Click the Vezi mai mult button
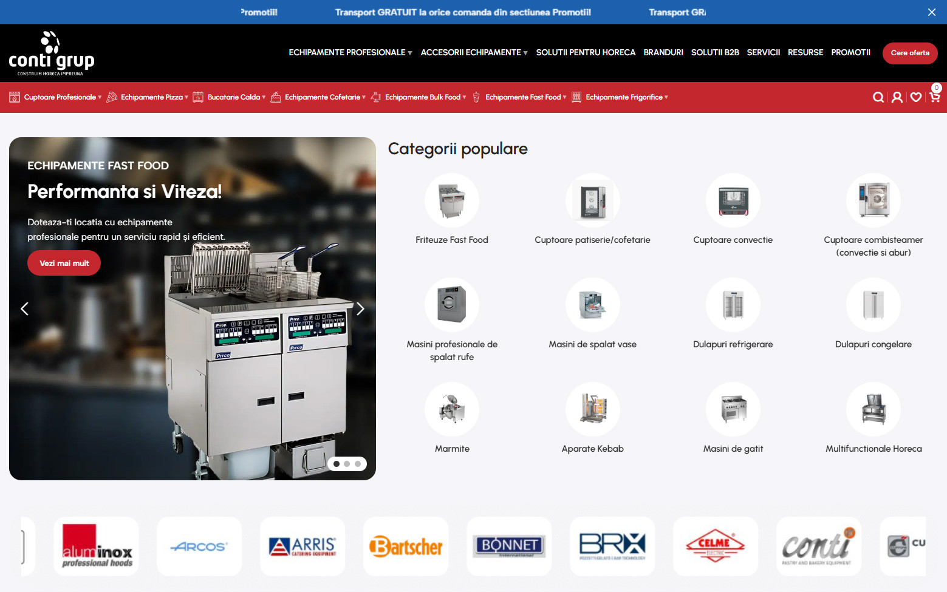The image size is (947, 592). pyautogui.click(x=64, y=263)
